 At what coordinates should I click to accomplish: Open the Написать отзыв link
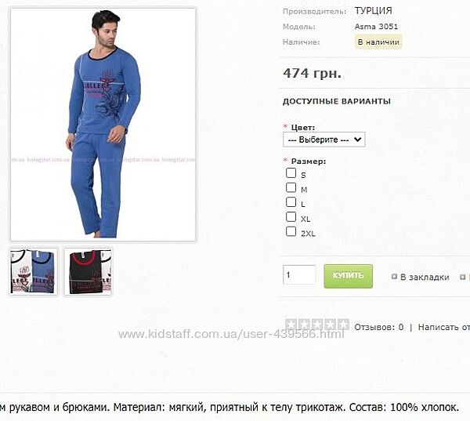click(x=444, y=327)
